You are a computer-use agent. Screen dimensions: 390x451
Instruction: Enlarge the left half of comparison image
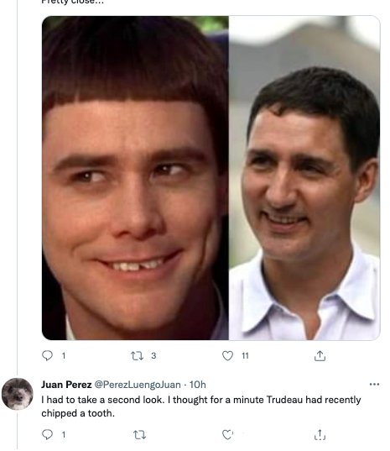coord(135,178)
